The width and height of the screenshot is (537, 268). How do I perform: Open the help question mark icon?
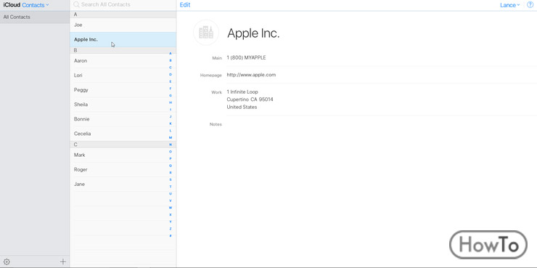tap(530, 5)
